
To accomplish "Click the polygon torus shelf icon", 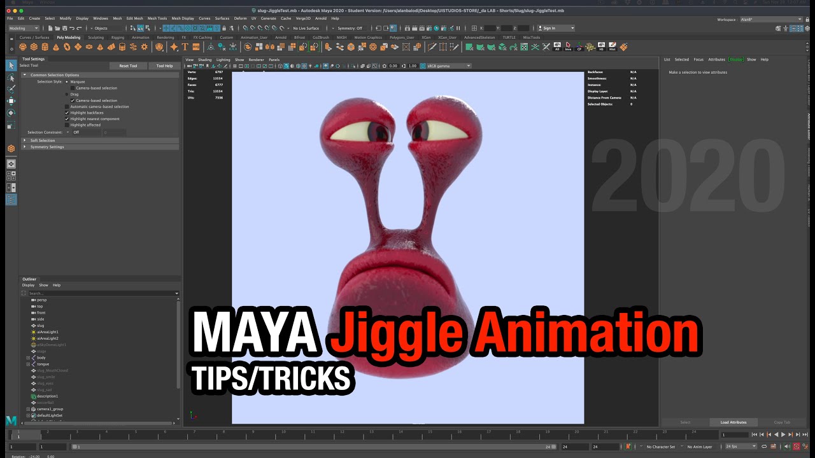I will point(67,46).
